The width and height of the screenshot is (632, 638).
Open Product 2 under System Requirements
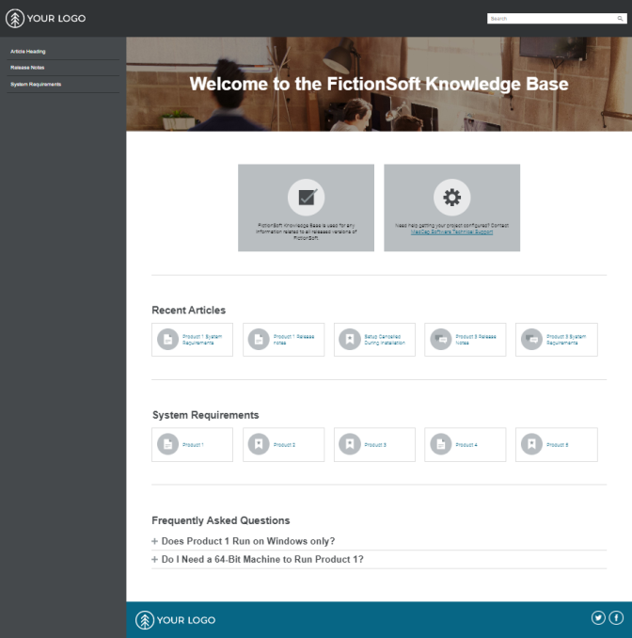click(x=284, y=444)
